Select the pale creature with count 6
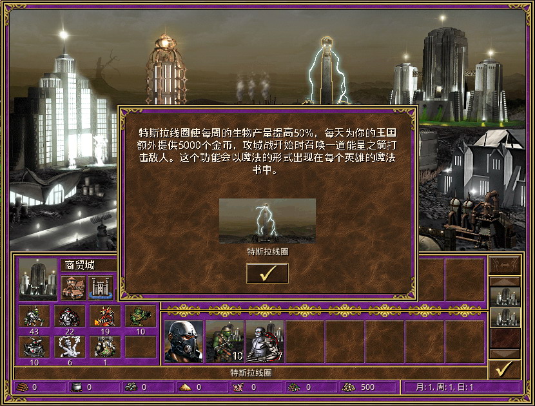 (x=69, y=347)
